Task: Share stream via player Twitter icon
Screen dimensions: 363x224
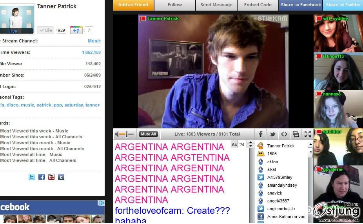Action: point(272,134)
